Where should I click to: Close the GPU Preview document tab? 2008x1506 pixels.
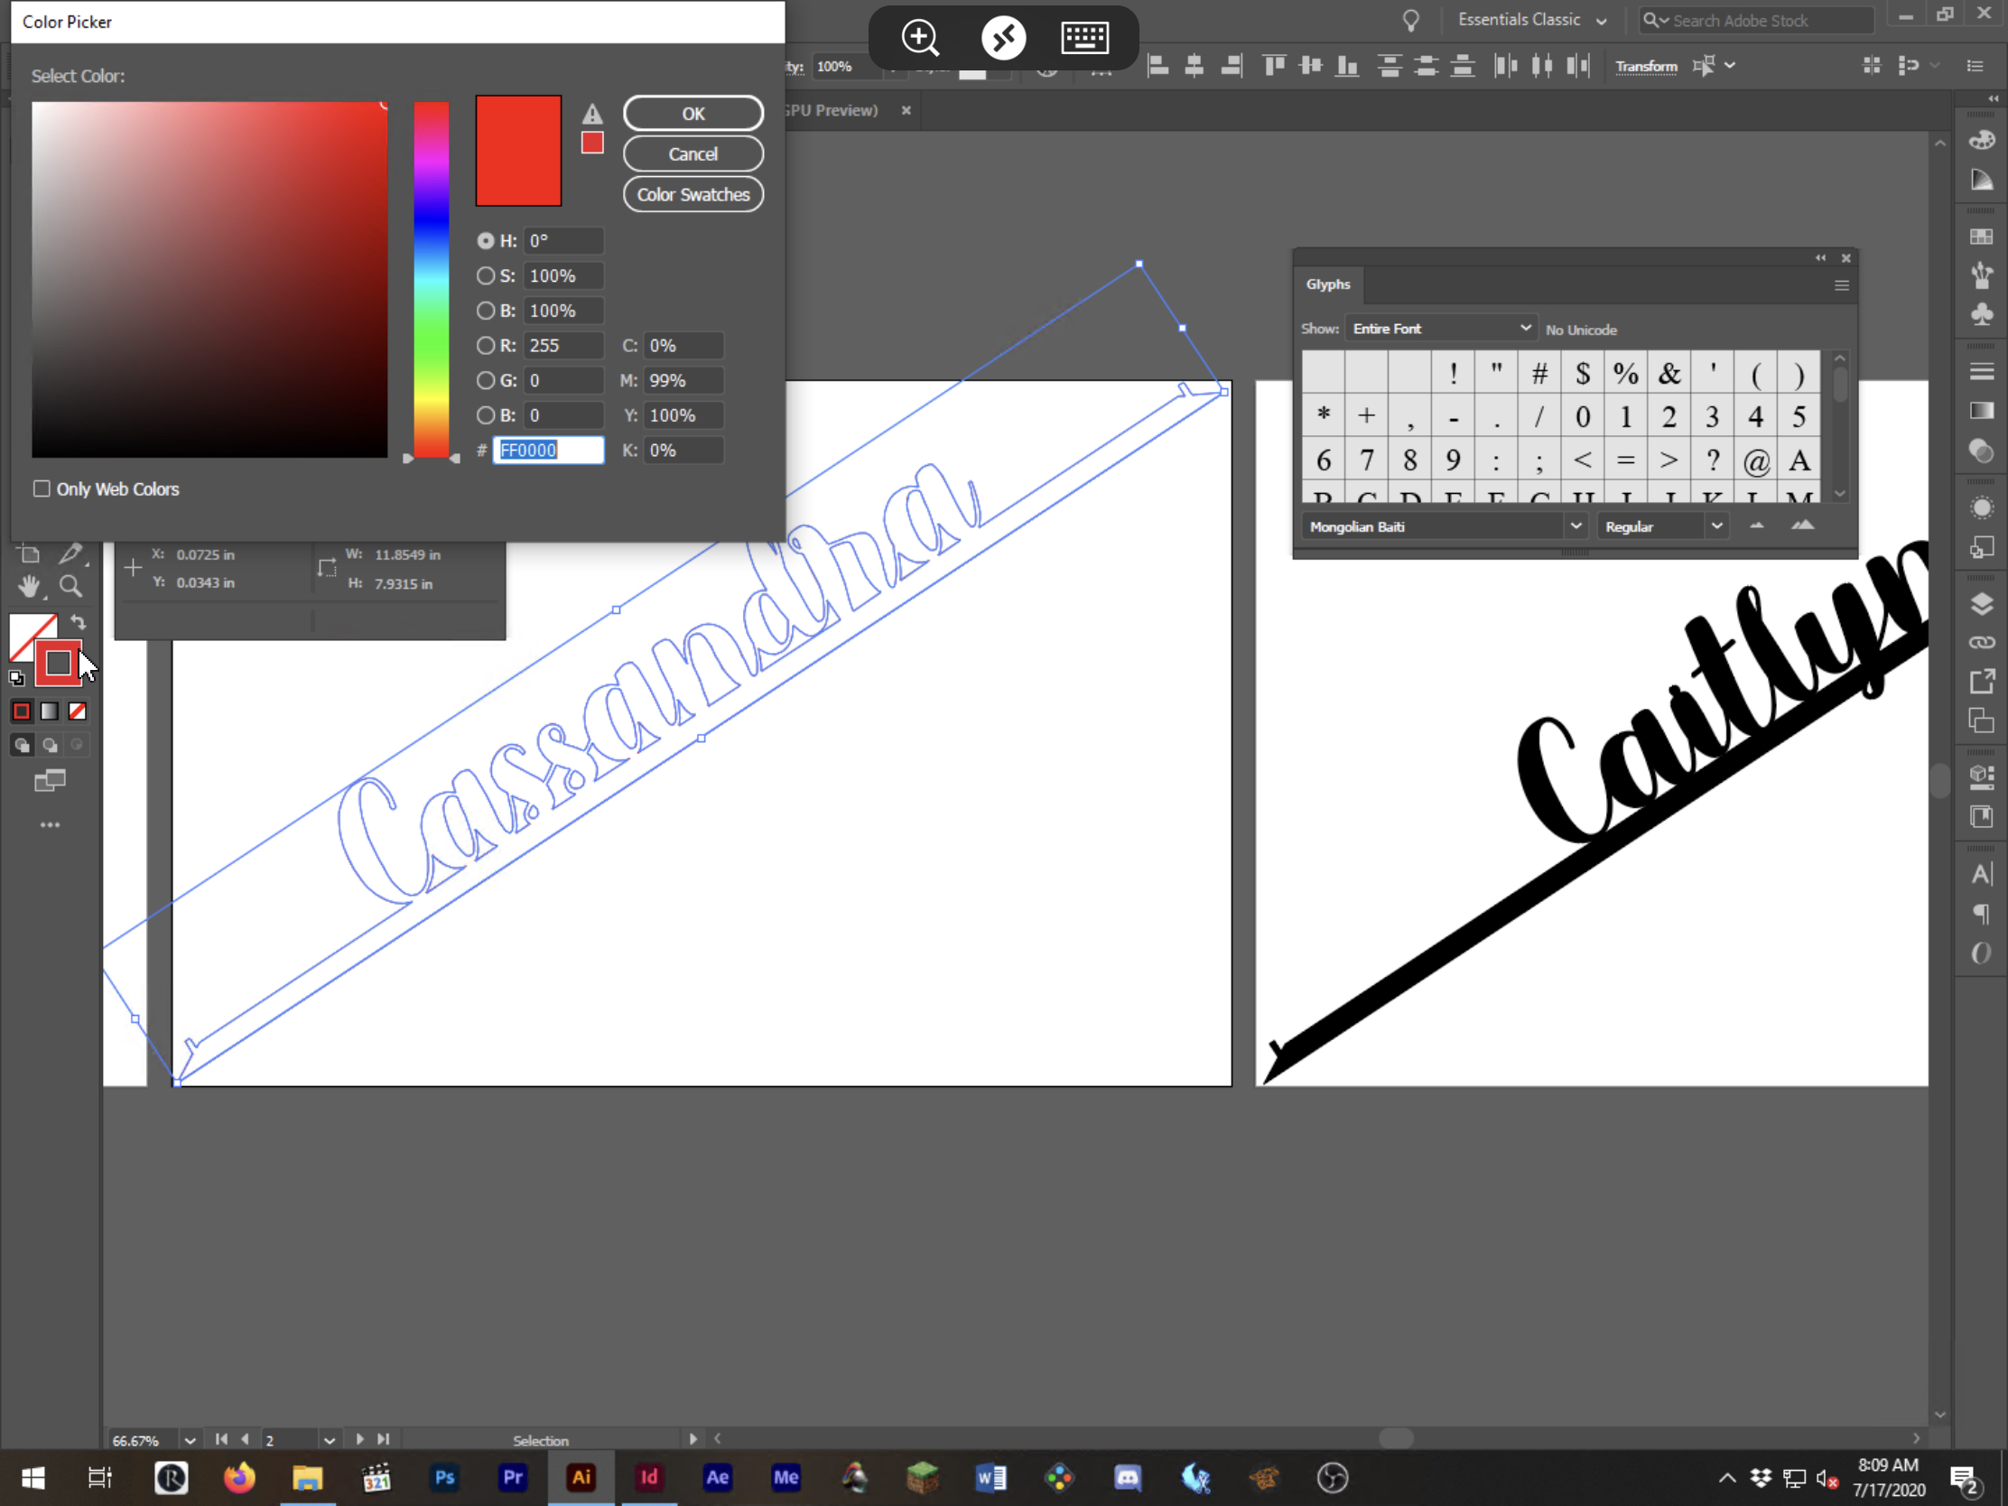pyautogui.click(x=906, y=111)
